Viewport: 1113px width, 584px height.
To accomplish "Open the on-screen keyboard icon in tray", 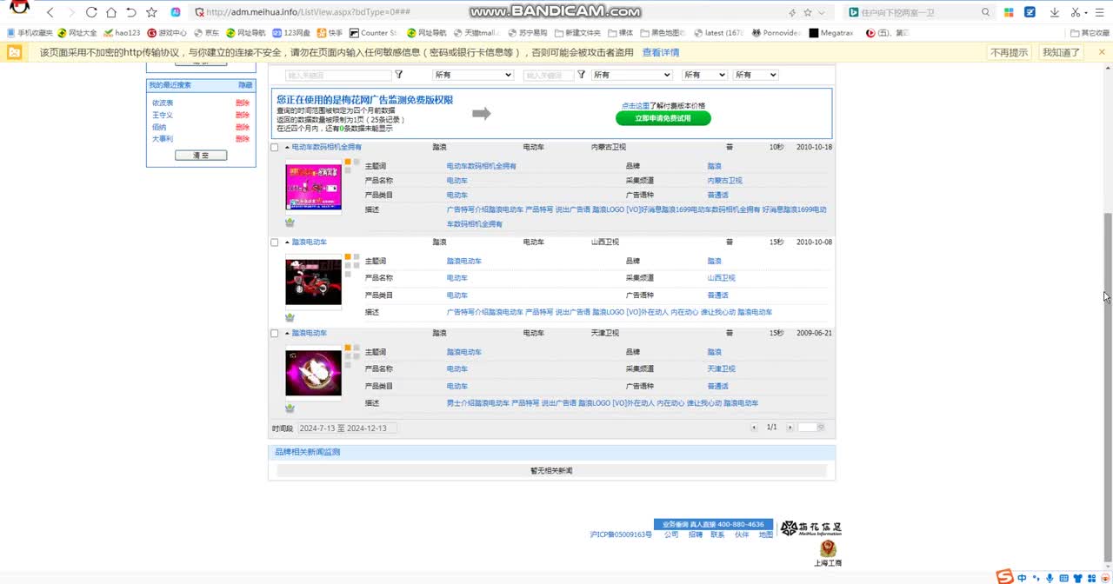I will pos(1063,578).
